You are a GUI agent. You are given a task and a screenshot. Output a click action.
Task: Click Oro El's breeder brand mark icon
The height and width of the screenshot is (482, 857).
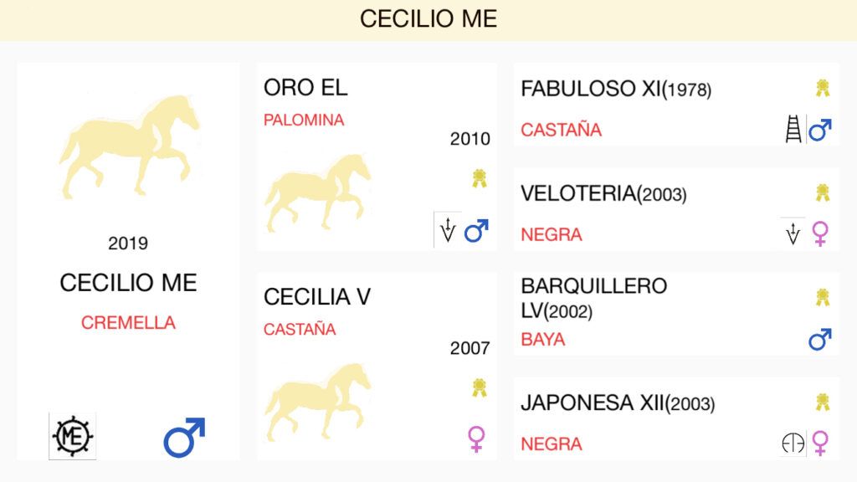pyautogui.click(x=448, y=229)
